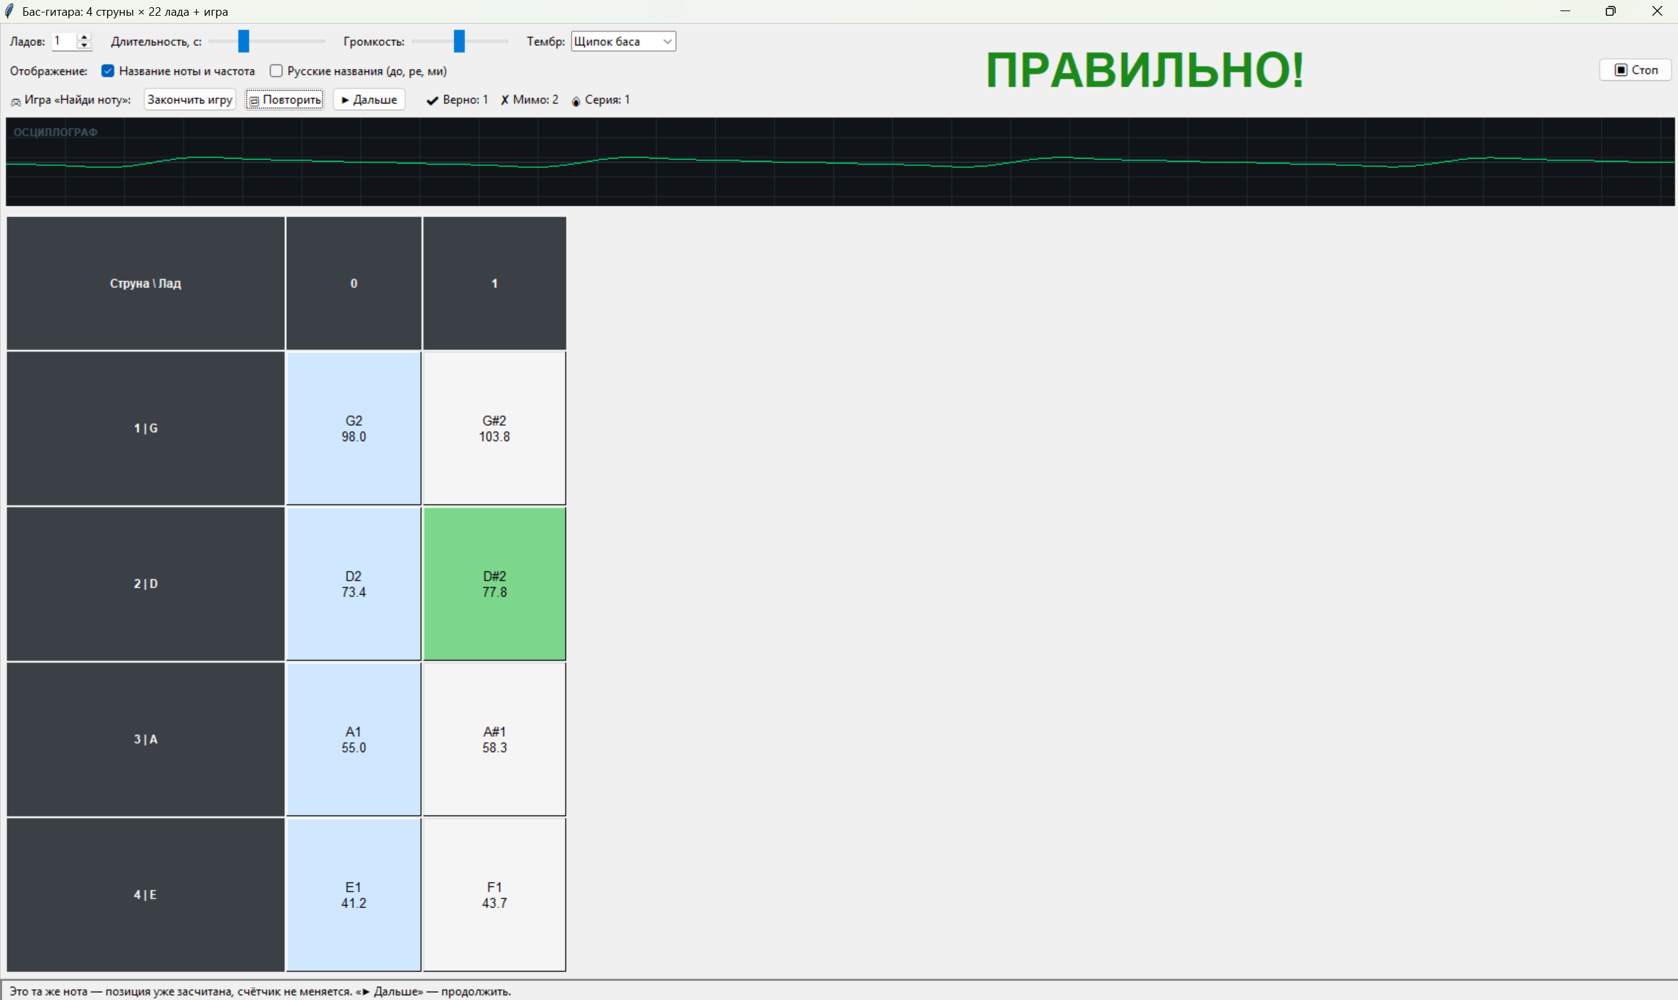Click the «Дальше» button
1678x1000 pixels.
click(x=370, y=100)
